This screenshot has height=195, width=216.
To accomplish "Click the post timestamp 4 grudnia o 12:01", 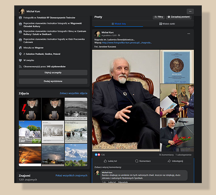I will (x=109, y=36).
